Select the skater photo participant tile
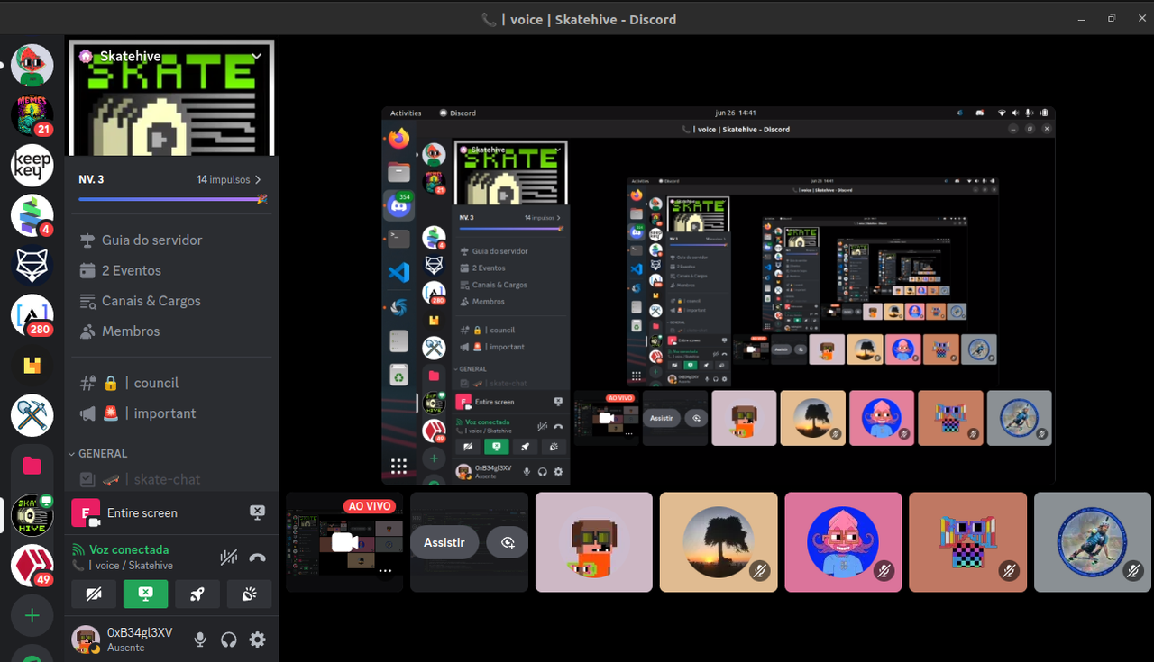The image size is (1154, 662). click(x=1093, y=542)
